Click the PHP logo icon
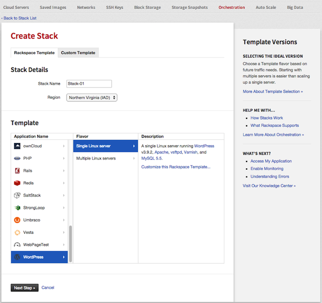322x303 pixels. pos(17,158)
